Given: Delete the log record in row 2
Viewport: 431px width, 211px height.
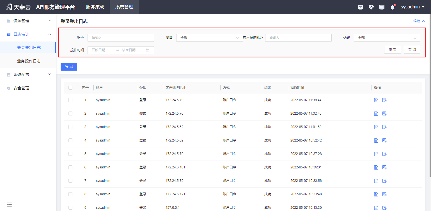Looking at the screenshot, I should 384,113.
